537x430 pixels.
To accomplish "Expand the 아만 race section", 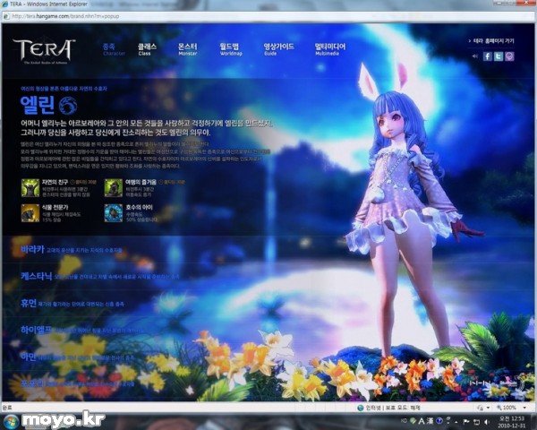I will coord(78,357).
